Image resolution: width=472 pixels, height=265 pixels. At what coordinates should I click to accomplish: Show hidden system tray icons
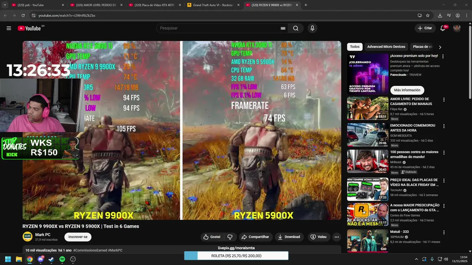click(416, 259)
